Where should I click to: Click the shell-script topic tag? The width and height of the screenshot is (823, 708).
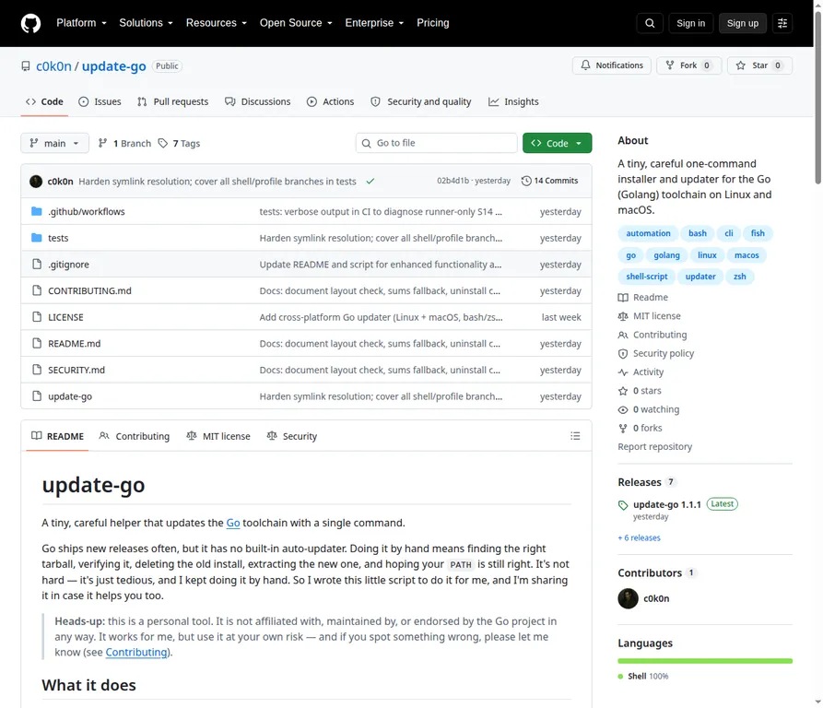click(x=647, y=277)
